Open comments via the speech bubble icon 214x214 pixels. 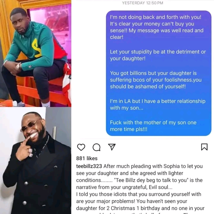tap(97, 147)
